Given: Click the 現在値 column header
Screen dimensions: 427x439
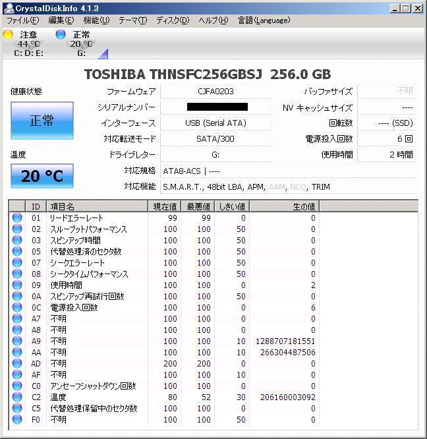Looking at the screenshot, I should click(x=165, y=206).
